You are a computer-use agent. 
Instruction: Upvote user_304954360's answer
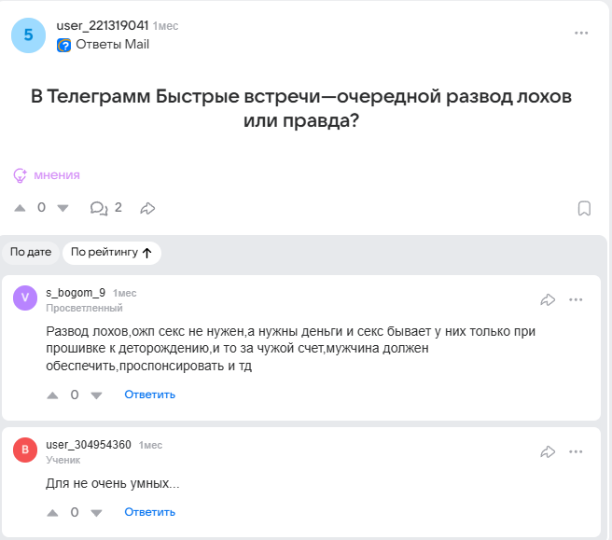pos(52,512)
